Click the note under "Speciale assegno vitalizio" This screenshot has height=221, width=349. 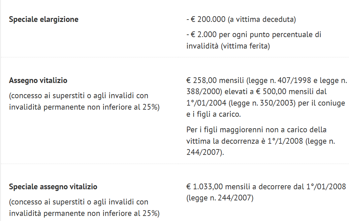(x=84, y=208)
